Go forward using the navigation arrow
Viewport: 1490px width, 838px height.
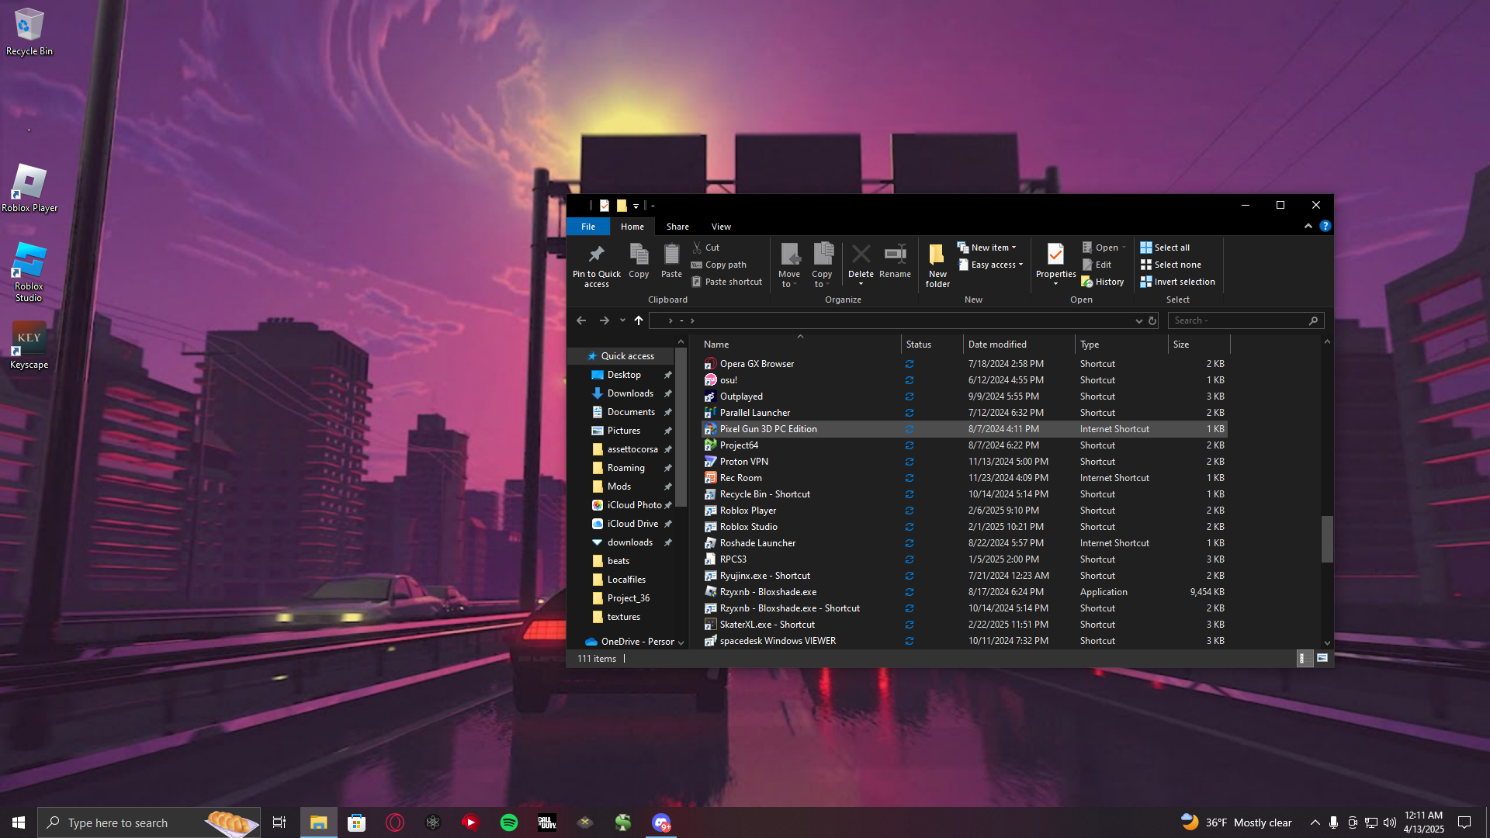(x=605, y=320)
